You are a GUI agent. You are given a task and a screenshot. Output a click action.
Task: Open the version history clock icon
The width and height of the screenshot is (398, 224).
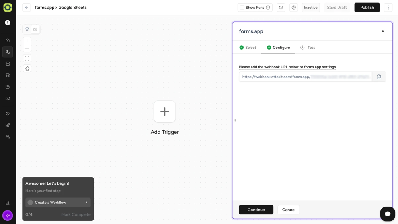[x=281, y=8]
